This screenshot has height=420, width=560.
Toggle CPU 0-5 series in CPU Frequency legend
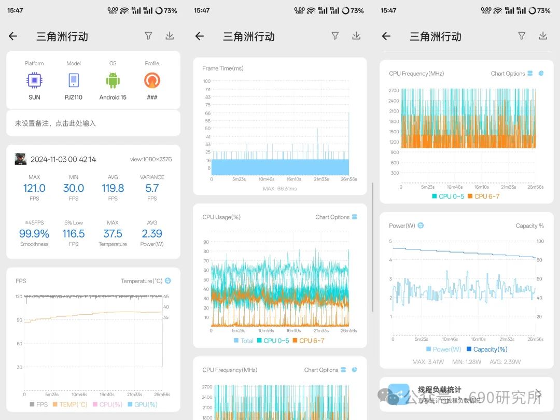click(448, 196)
